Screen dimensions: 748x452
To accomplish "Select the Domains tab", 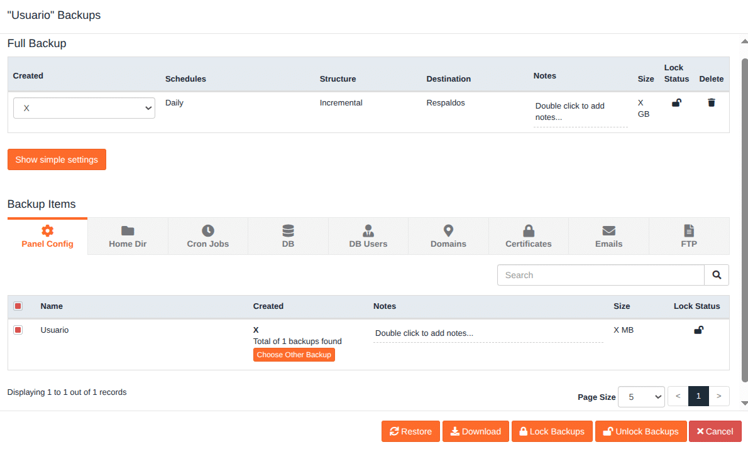I will pos(448,236).
